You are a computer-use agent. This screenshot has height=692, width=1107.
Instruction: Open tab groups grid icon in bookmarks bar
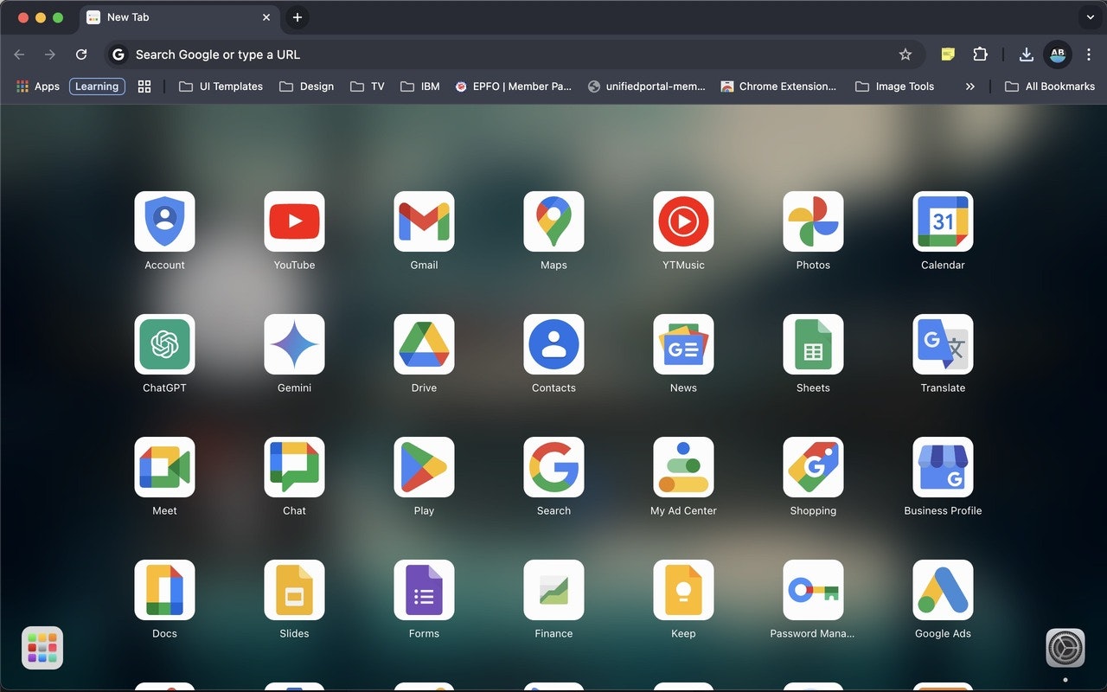(144, 86)
